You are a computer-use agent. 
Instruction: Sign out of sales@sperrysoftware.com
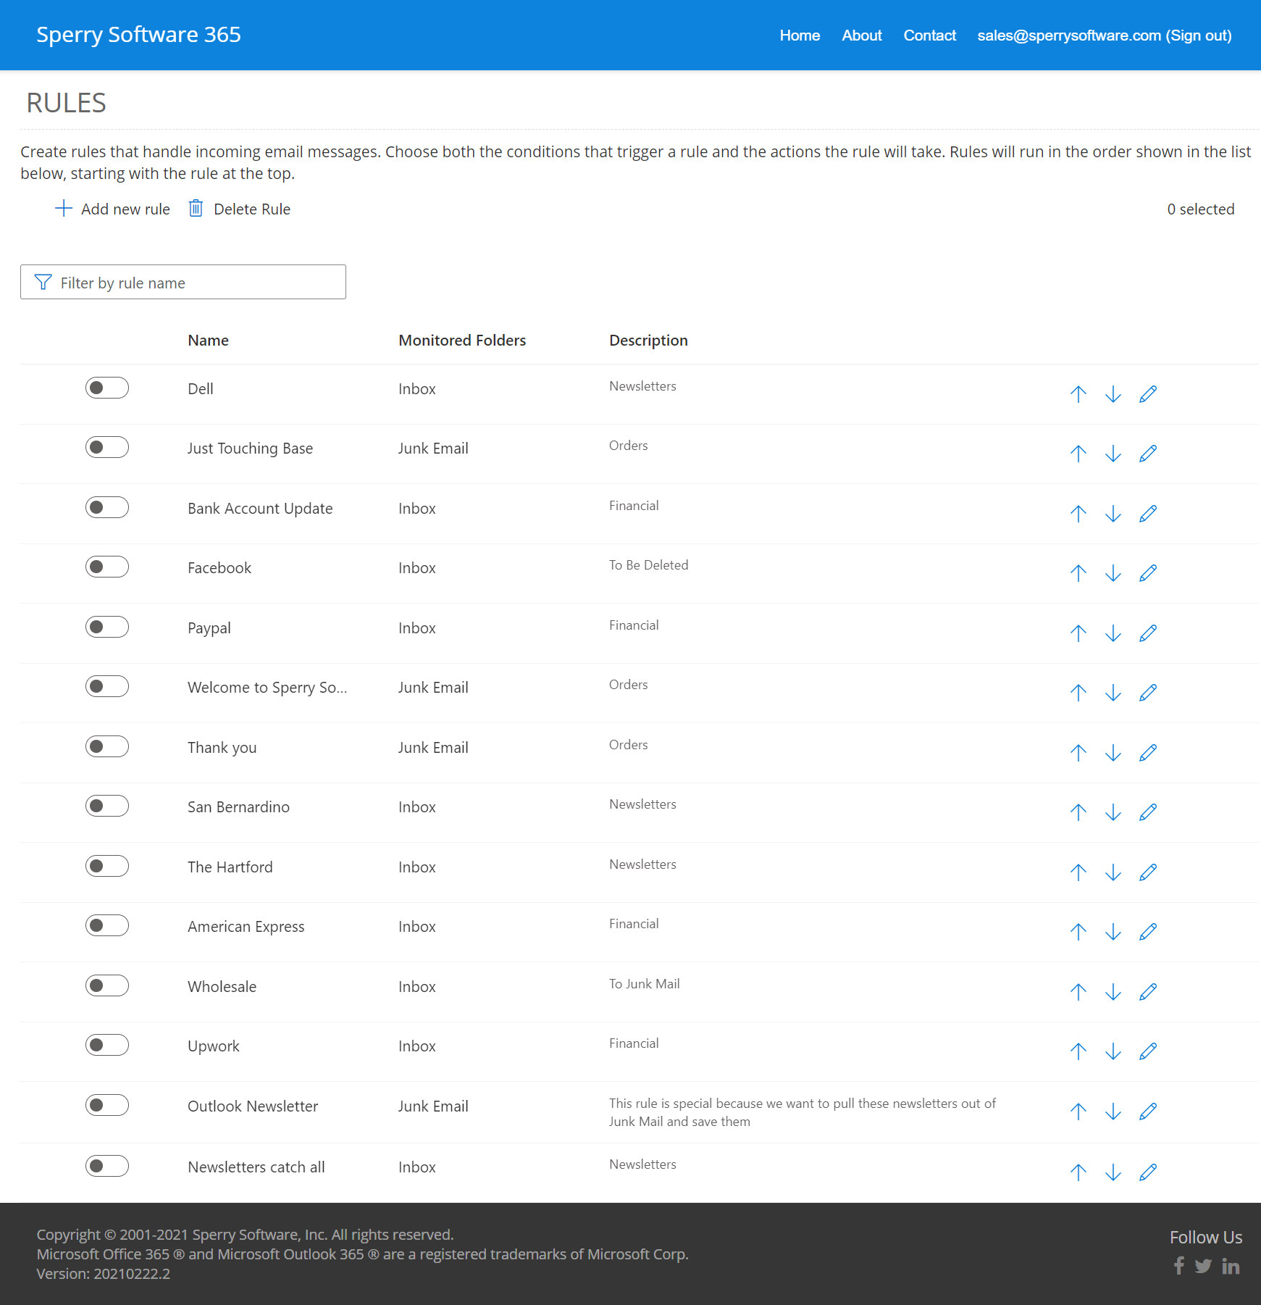[x=1105, y=36]
